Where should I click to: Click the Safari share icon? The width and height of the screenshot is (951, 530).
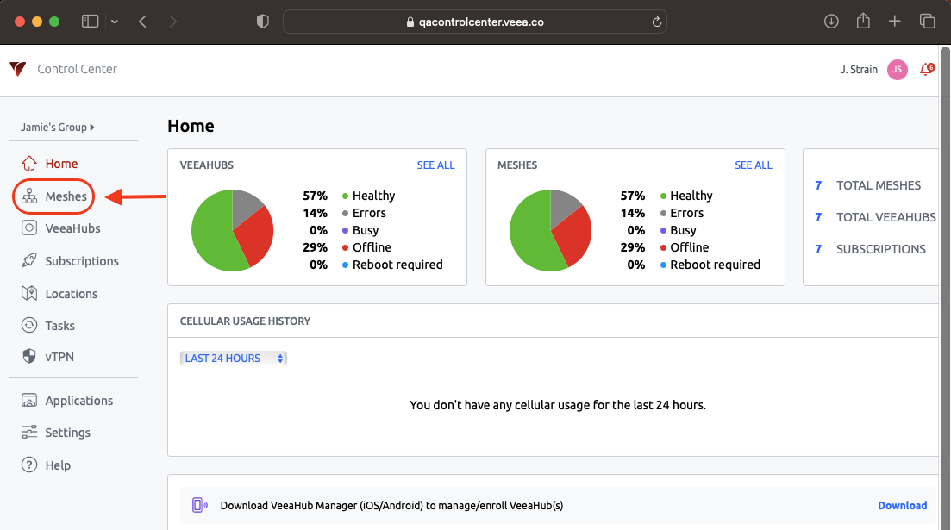point(863,21)
